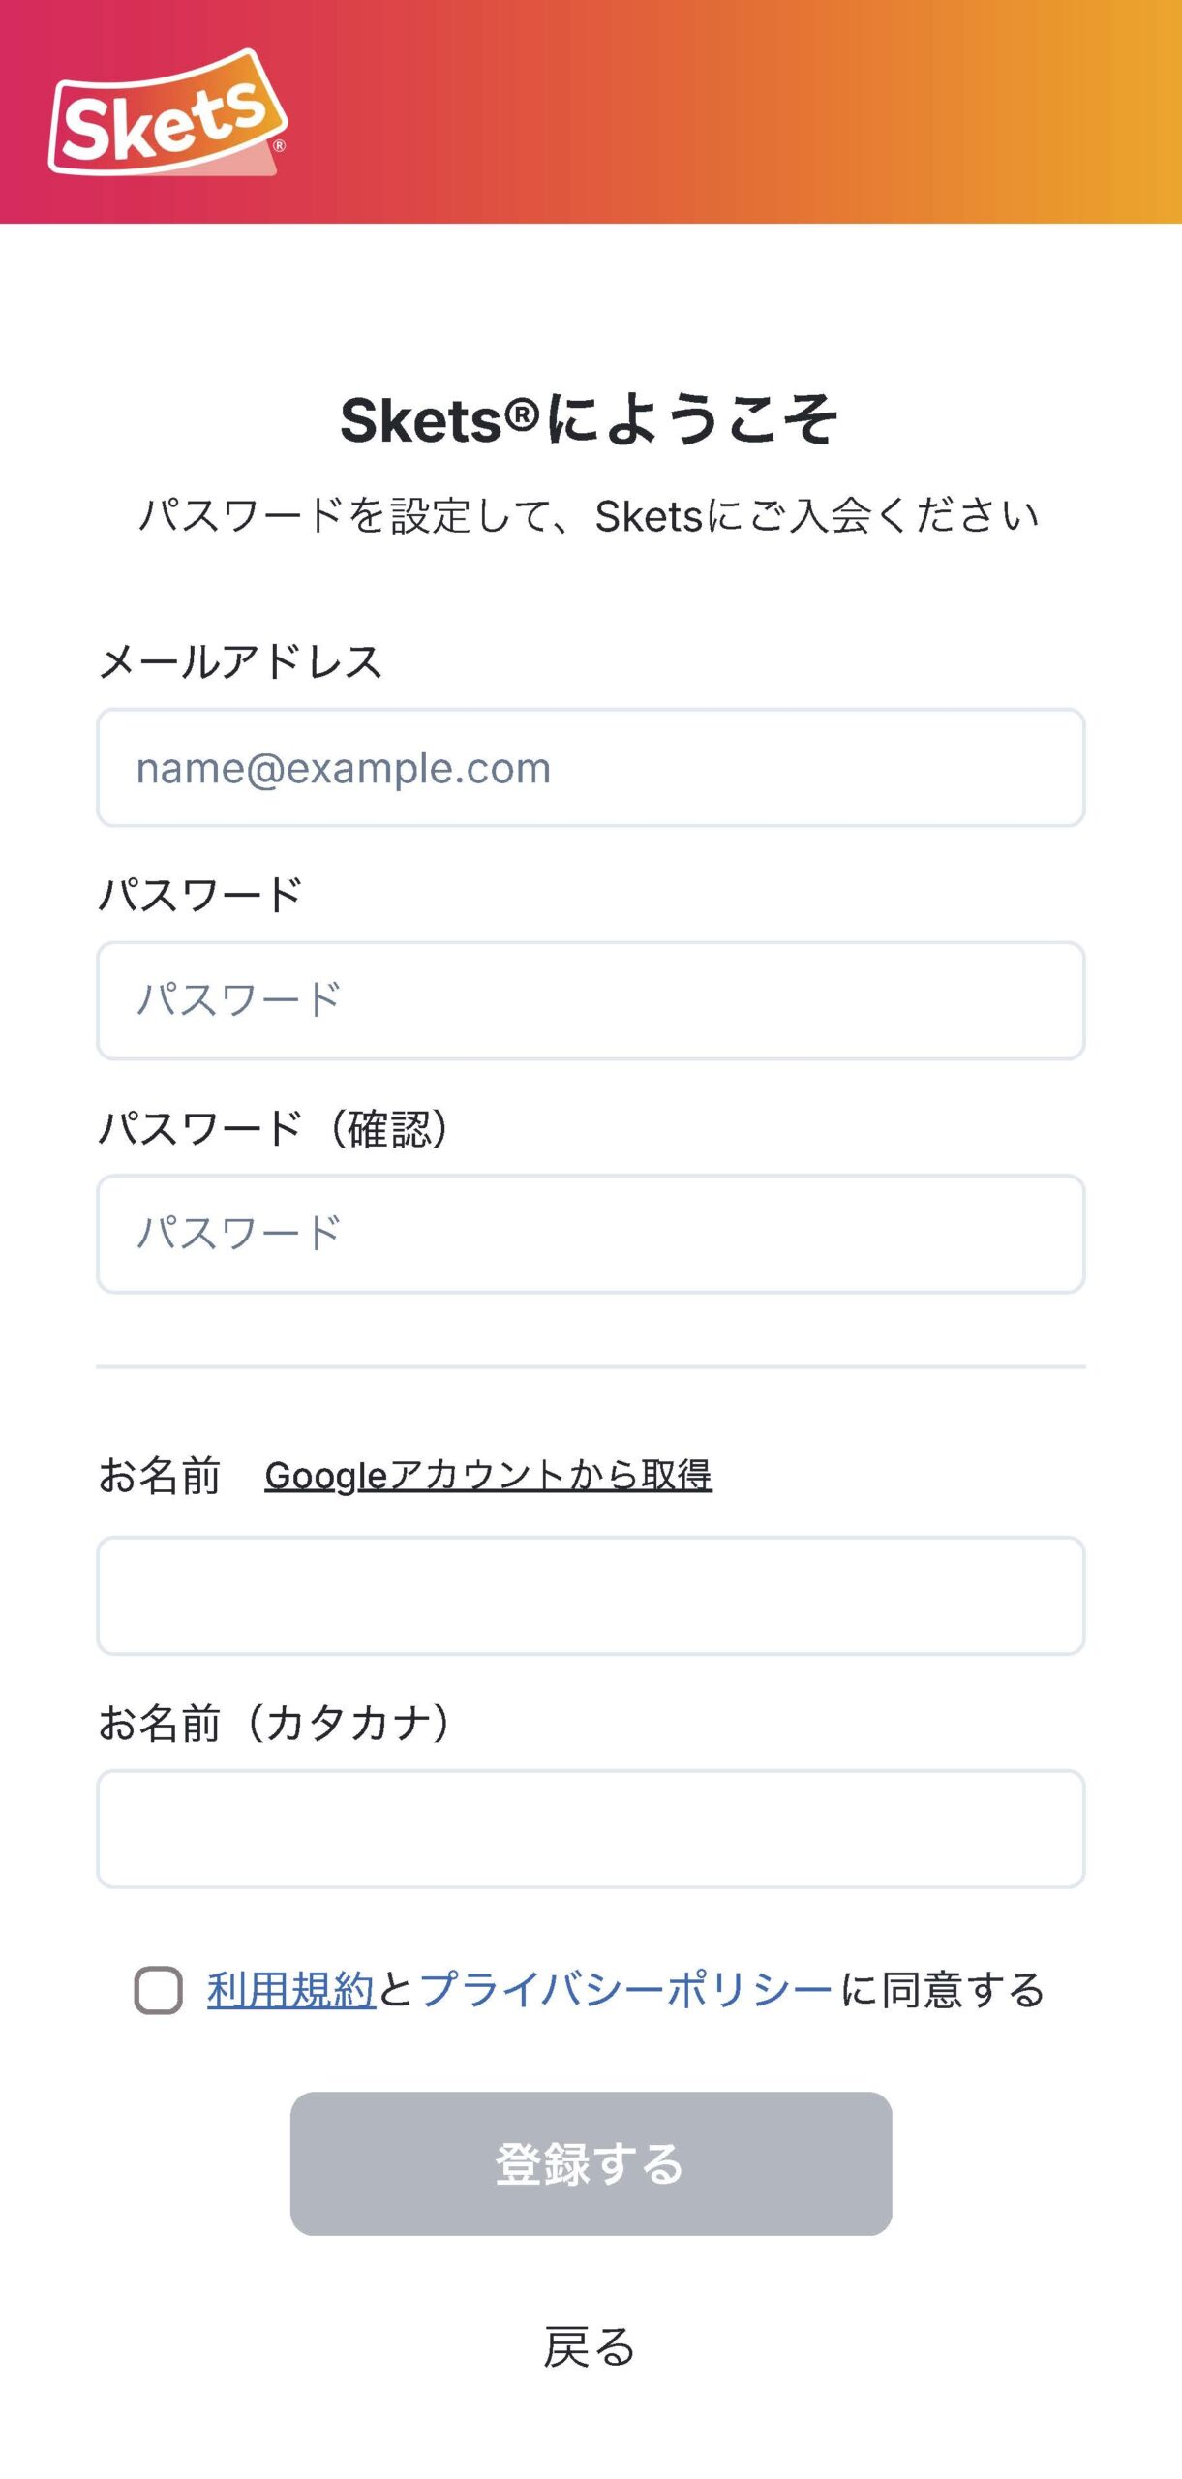The height and width of the screenshot is (2479, 1182).
Task: Click the first パスワード input field
Action: (x=591, y=1000)
